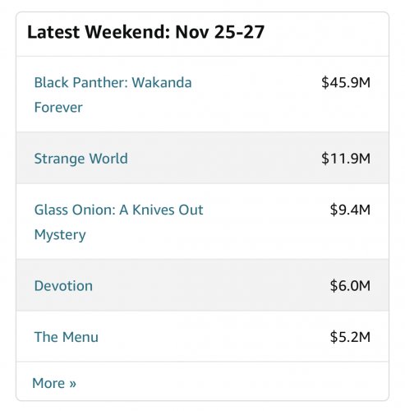Screen dimensions: 405x411
Task: Click the More » link
Action: [54, 383]
